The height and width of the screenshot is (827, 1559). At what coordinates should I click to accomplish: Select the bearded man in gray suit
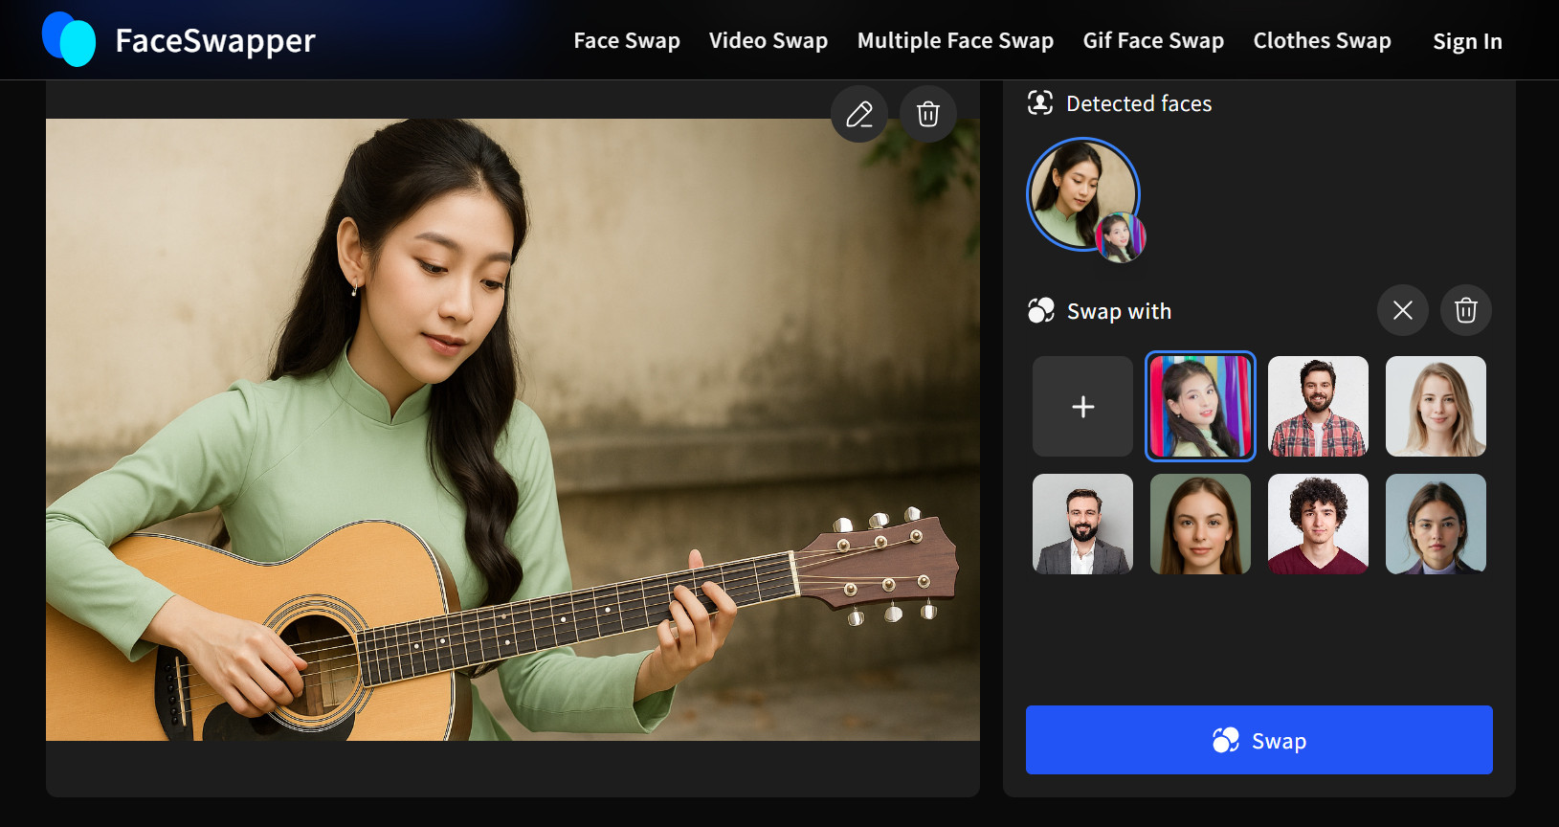pyautogui.click(x=1082, y=525)
